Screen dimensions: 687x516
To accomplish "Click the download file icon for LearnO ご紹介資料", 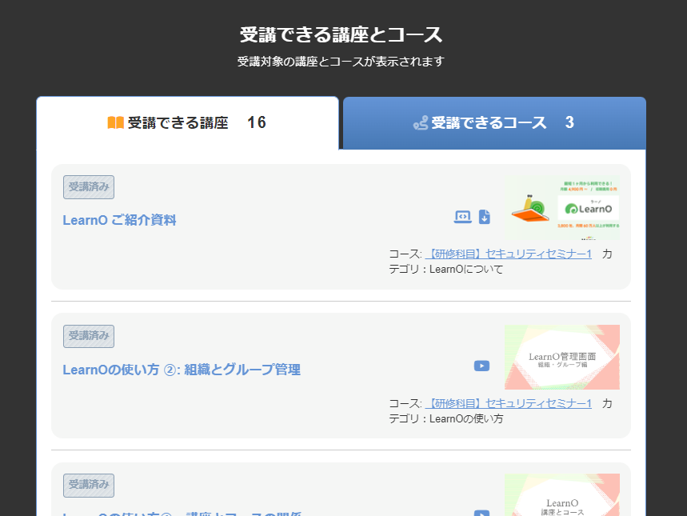I will (484, 217).
